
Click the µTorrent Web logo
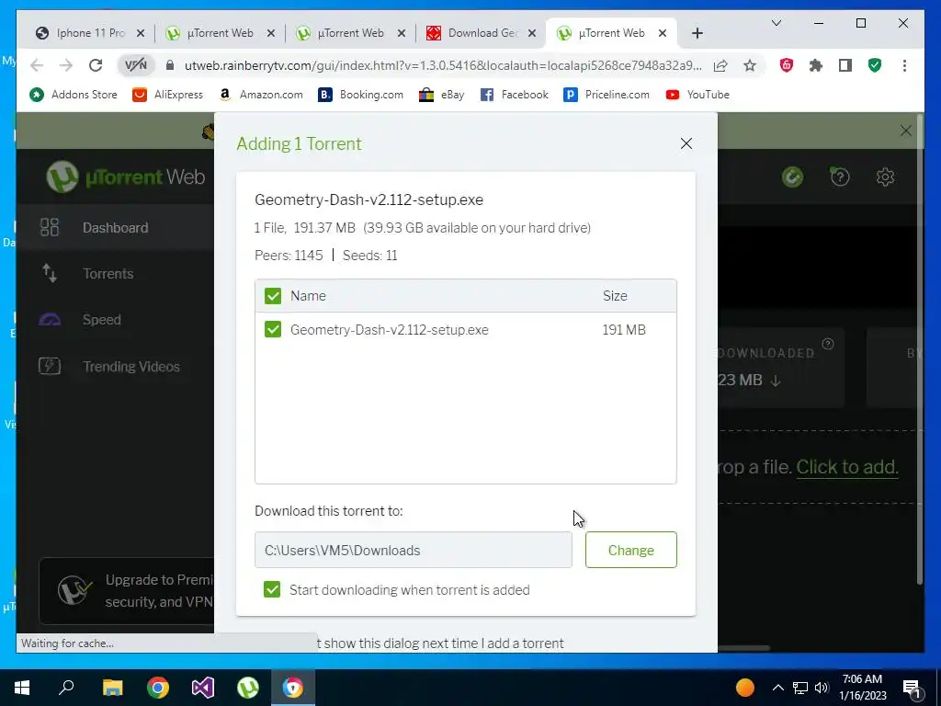[126, 176]
